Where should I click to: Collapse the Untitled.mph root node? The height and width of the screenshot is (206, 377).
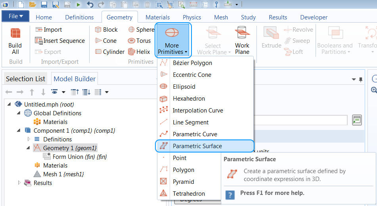(x=9, y=104)
